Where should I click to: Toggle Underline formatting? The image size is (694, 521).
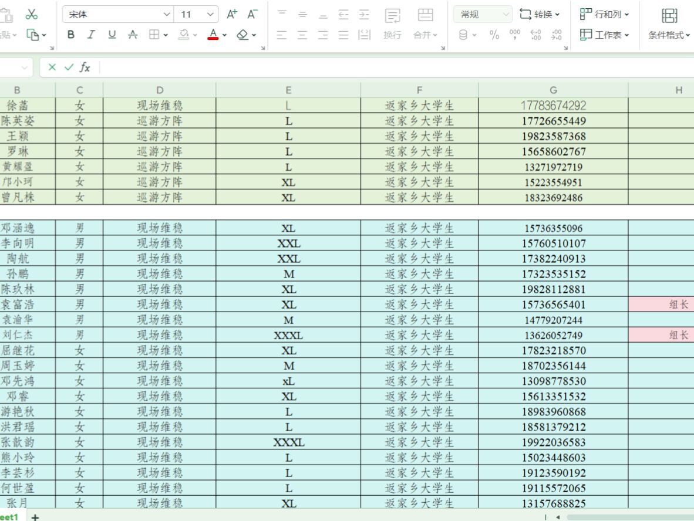point(112,35)
